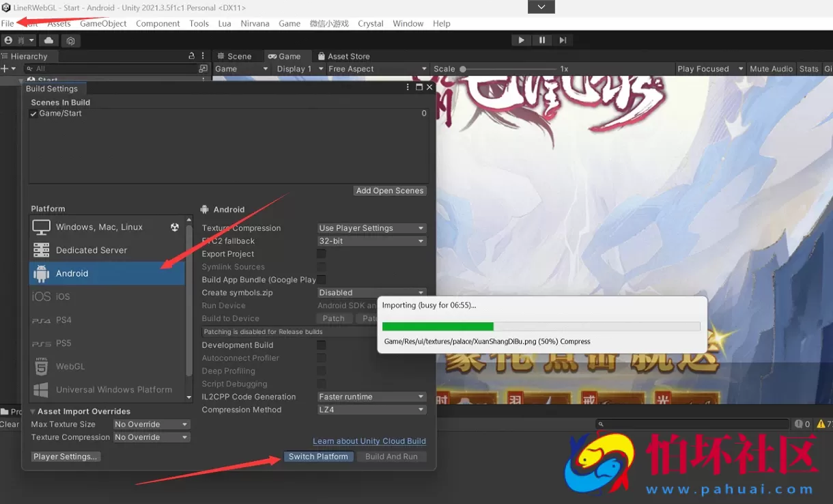
Task: Open the Texture Compression 'Use Player Settings' dropdown
Action: pos(371,228)
